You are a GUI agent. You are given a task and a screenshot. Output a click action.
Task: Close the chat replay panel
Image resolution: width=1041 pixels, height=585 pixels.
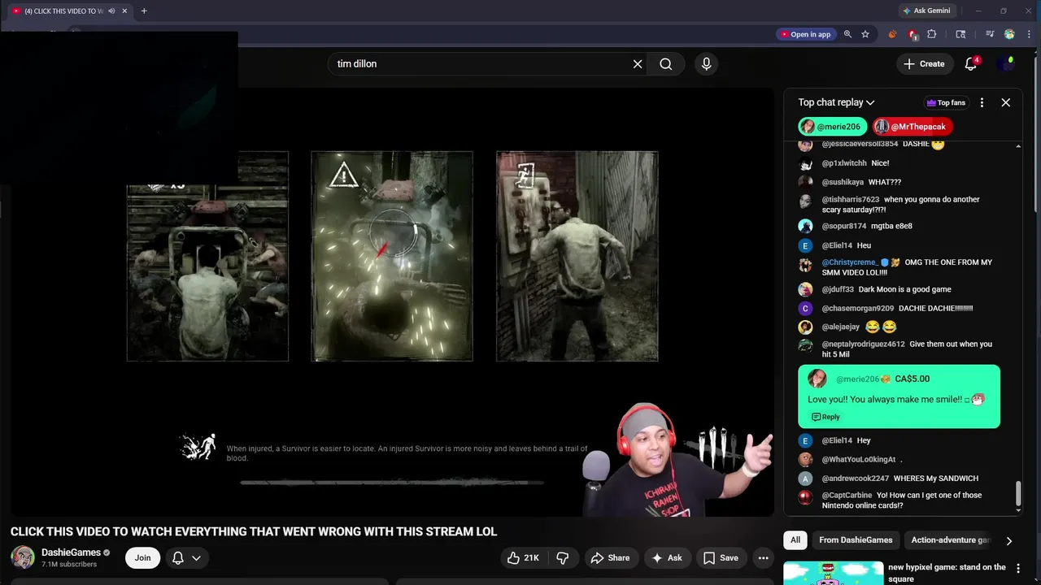pyautogui.click(x=1006, y=102)
